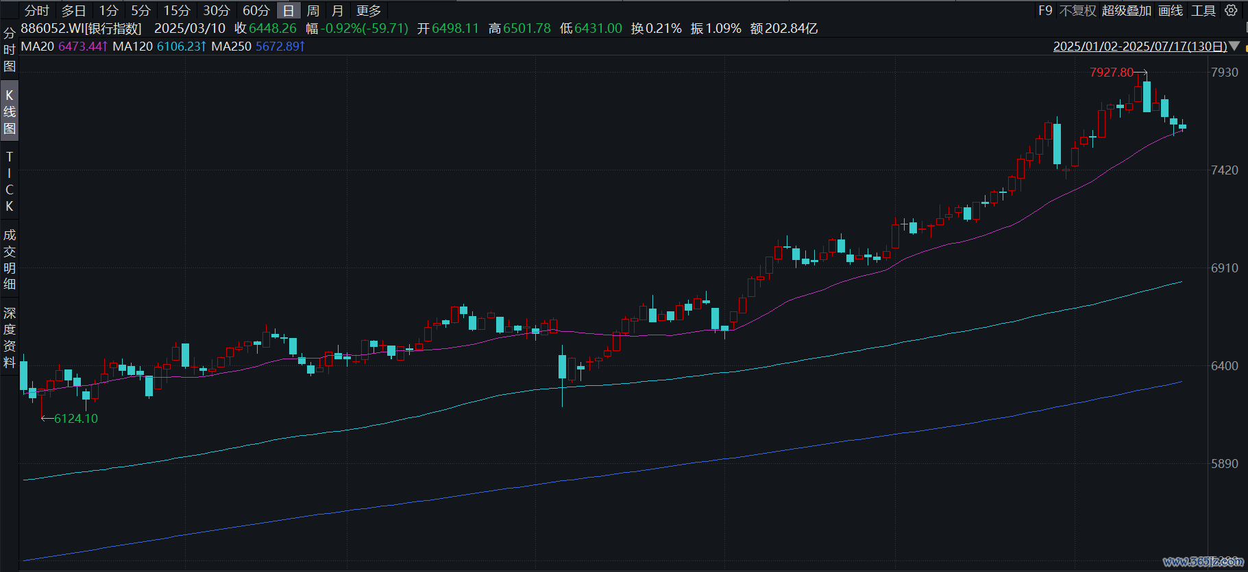Click the change value -0.92%(-59.71)
The image size is (1248, 572).
click(365, 28)
